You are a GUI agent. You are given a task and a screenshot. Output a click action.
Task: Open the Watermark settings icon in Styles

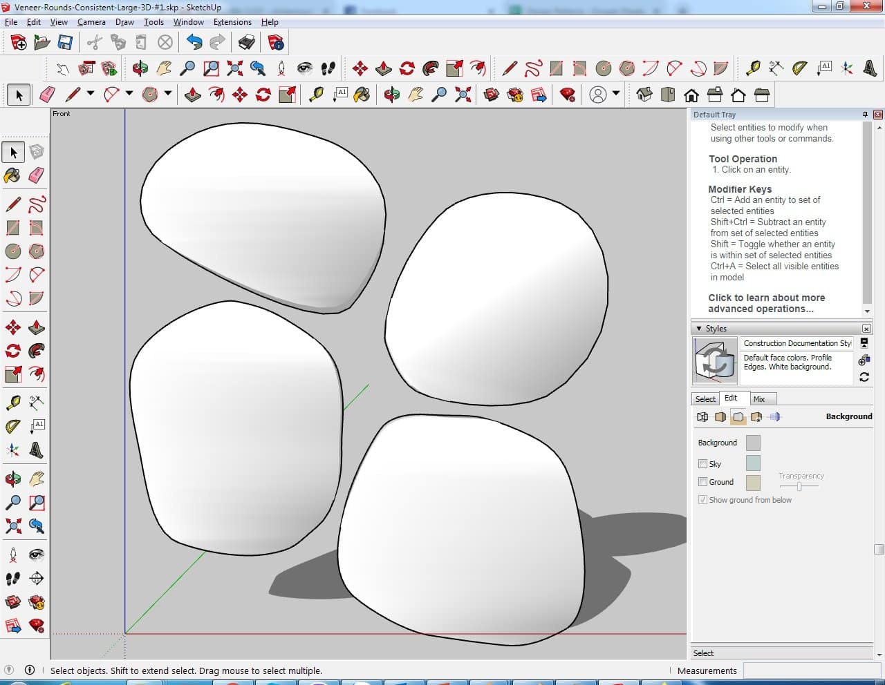[756, 417]
